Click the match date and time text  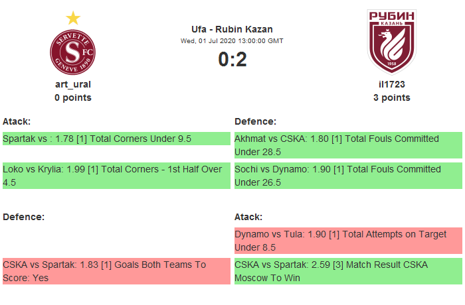click(232, 40)
